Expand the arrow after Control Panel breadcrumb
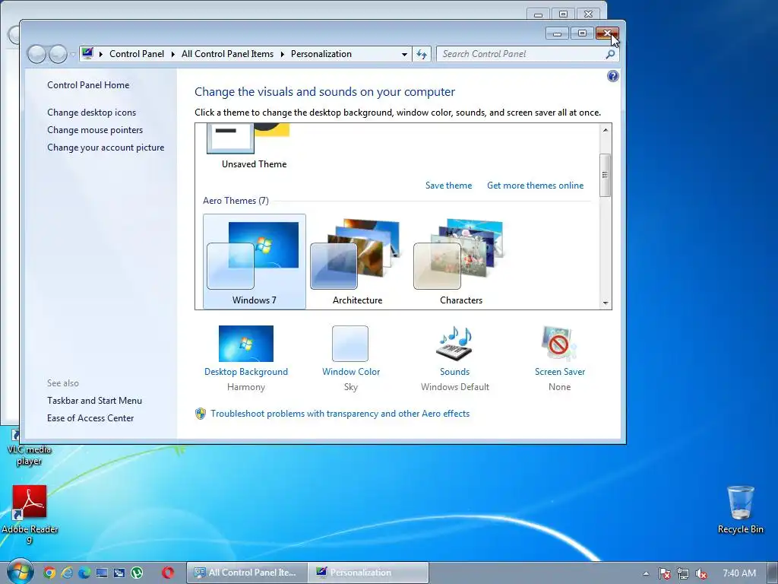Screen dimensions: 778x584 (x=172, y=54)
